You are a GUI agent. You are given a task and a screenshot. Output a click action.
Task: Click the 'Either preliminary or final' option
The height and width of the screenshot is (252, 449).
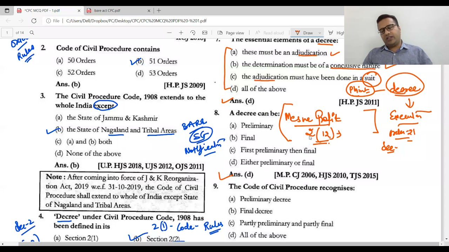[x=277, y=162]
